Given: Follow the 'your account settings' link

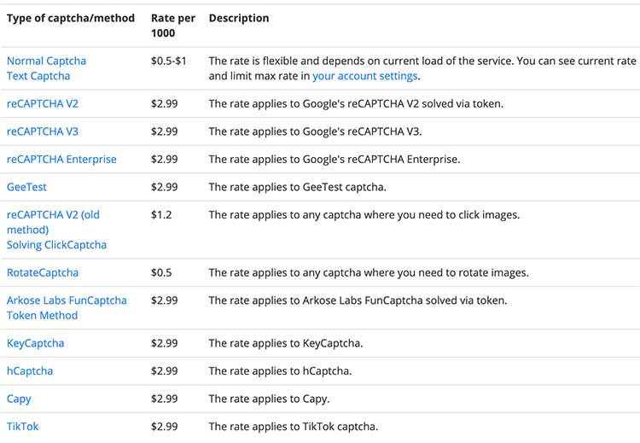Looking at the screenshot, I should pyautogui.click(x=365, y=76).
